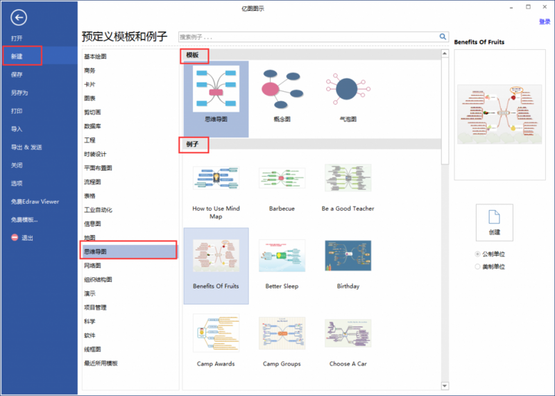Select the 工程 category

pos(89,140)
